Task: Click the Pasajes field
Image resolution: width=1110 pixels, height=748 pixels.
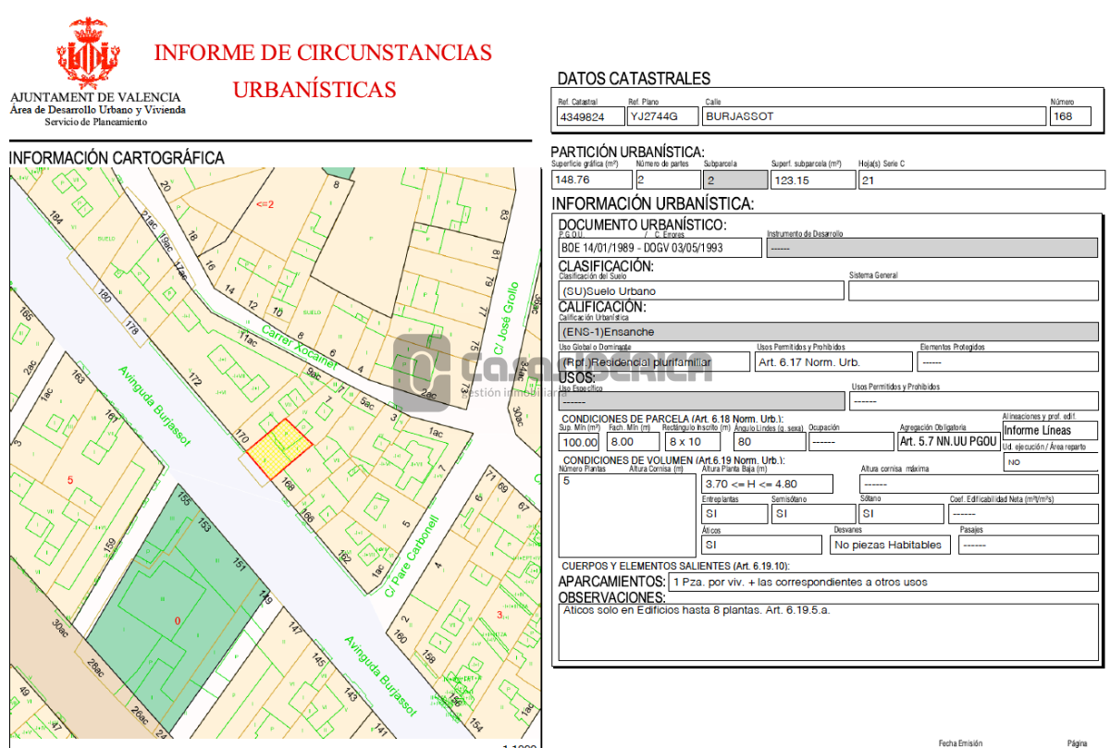Action: click(x=1028, y=545)
